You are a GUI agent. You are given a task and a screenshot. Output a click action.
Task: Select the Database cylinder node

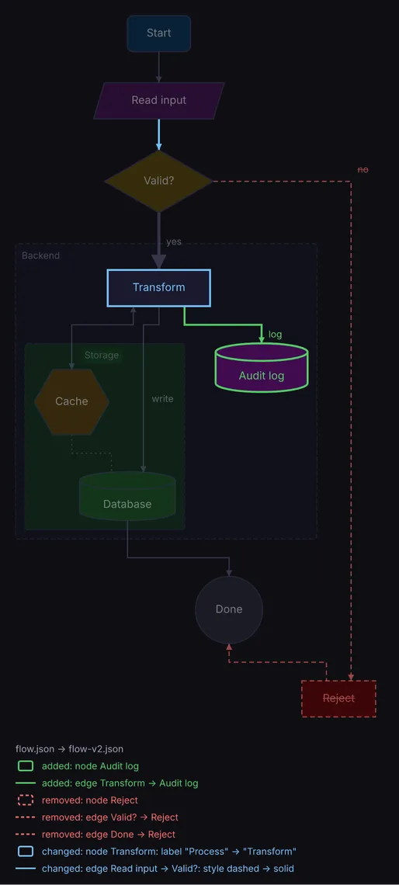click(127, 496)
